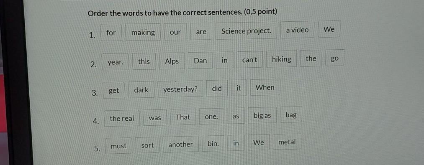This screenshot has height=165, width=424.
Task: Click the 'another' word tile
Action: 181,145
